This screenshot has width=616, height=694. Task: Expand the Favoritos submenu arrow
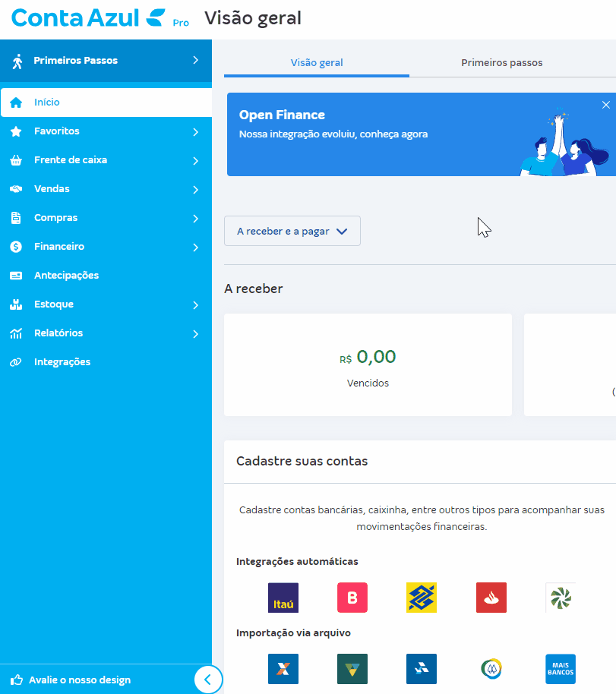click(196, 132)
